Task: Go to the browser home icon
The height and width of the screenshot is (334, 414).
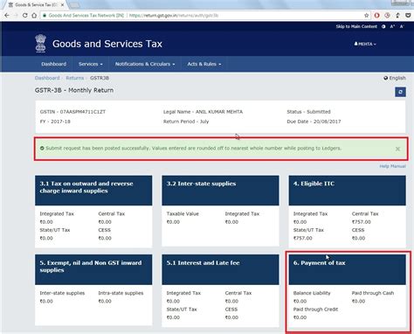Action: click(x=34, y=16)
